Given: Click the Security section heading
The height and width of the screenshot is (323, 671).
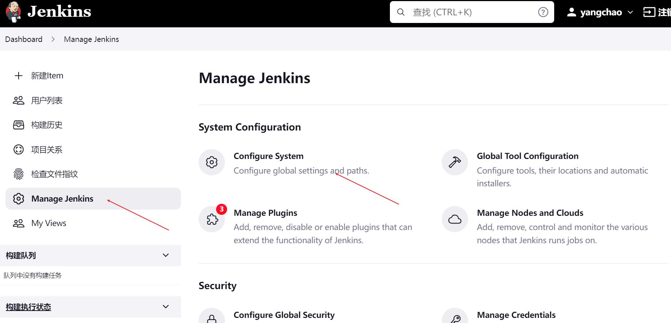Looking at the screenshot, I should 218,286.
